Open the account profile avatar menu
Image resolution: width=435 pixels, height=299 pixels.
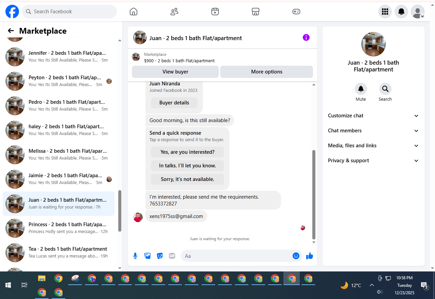418,12
